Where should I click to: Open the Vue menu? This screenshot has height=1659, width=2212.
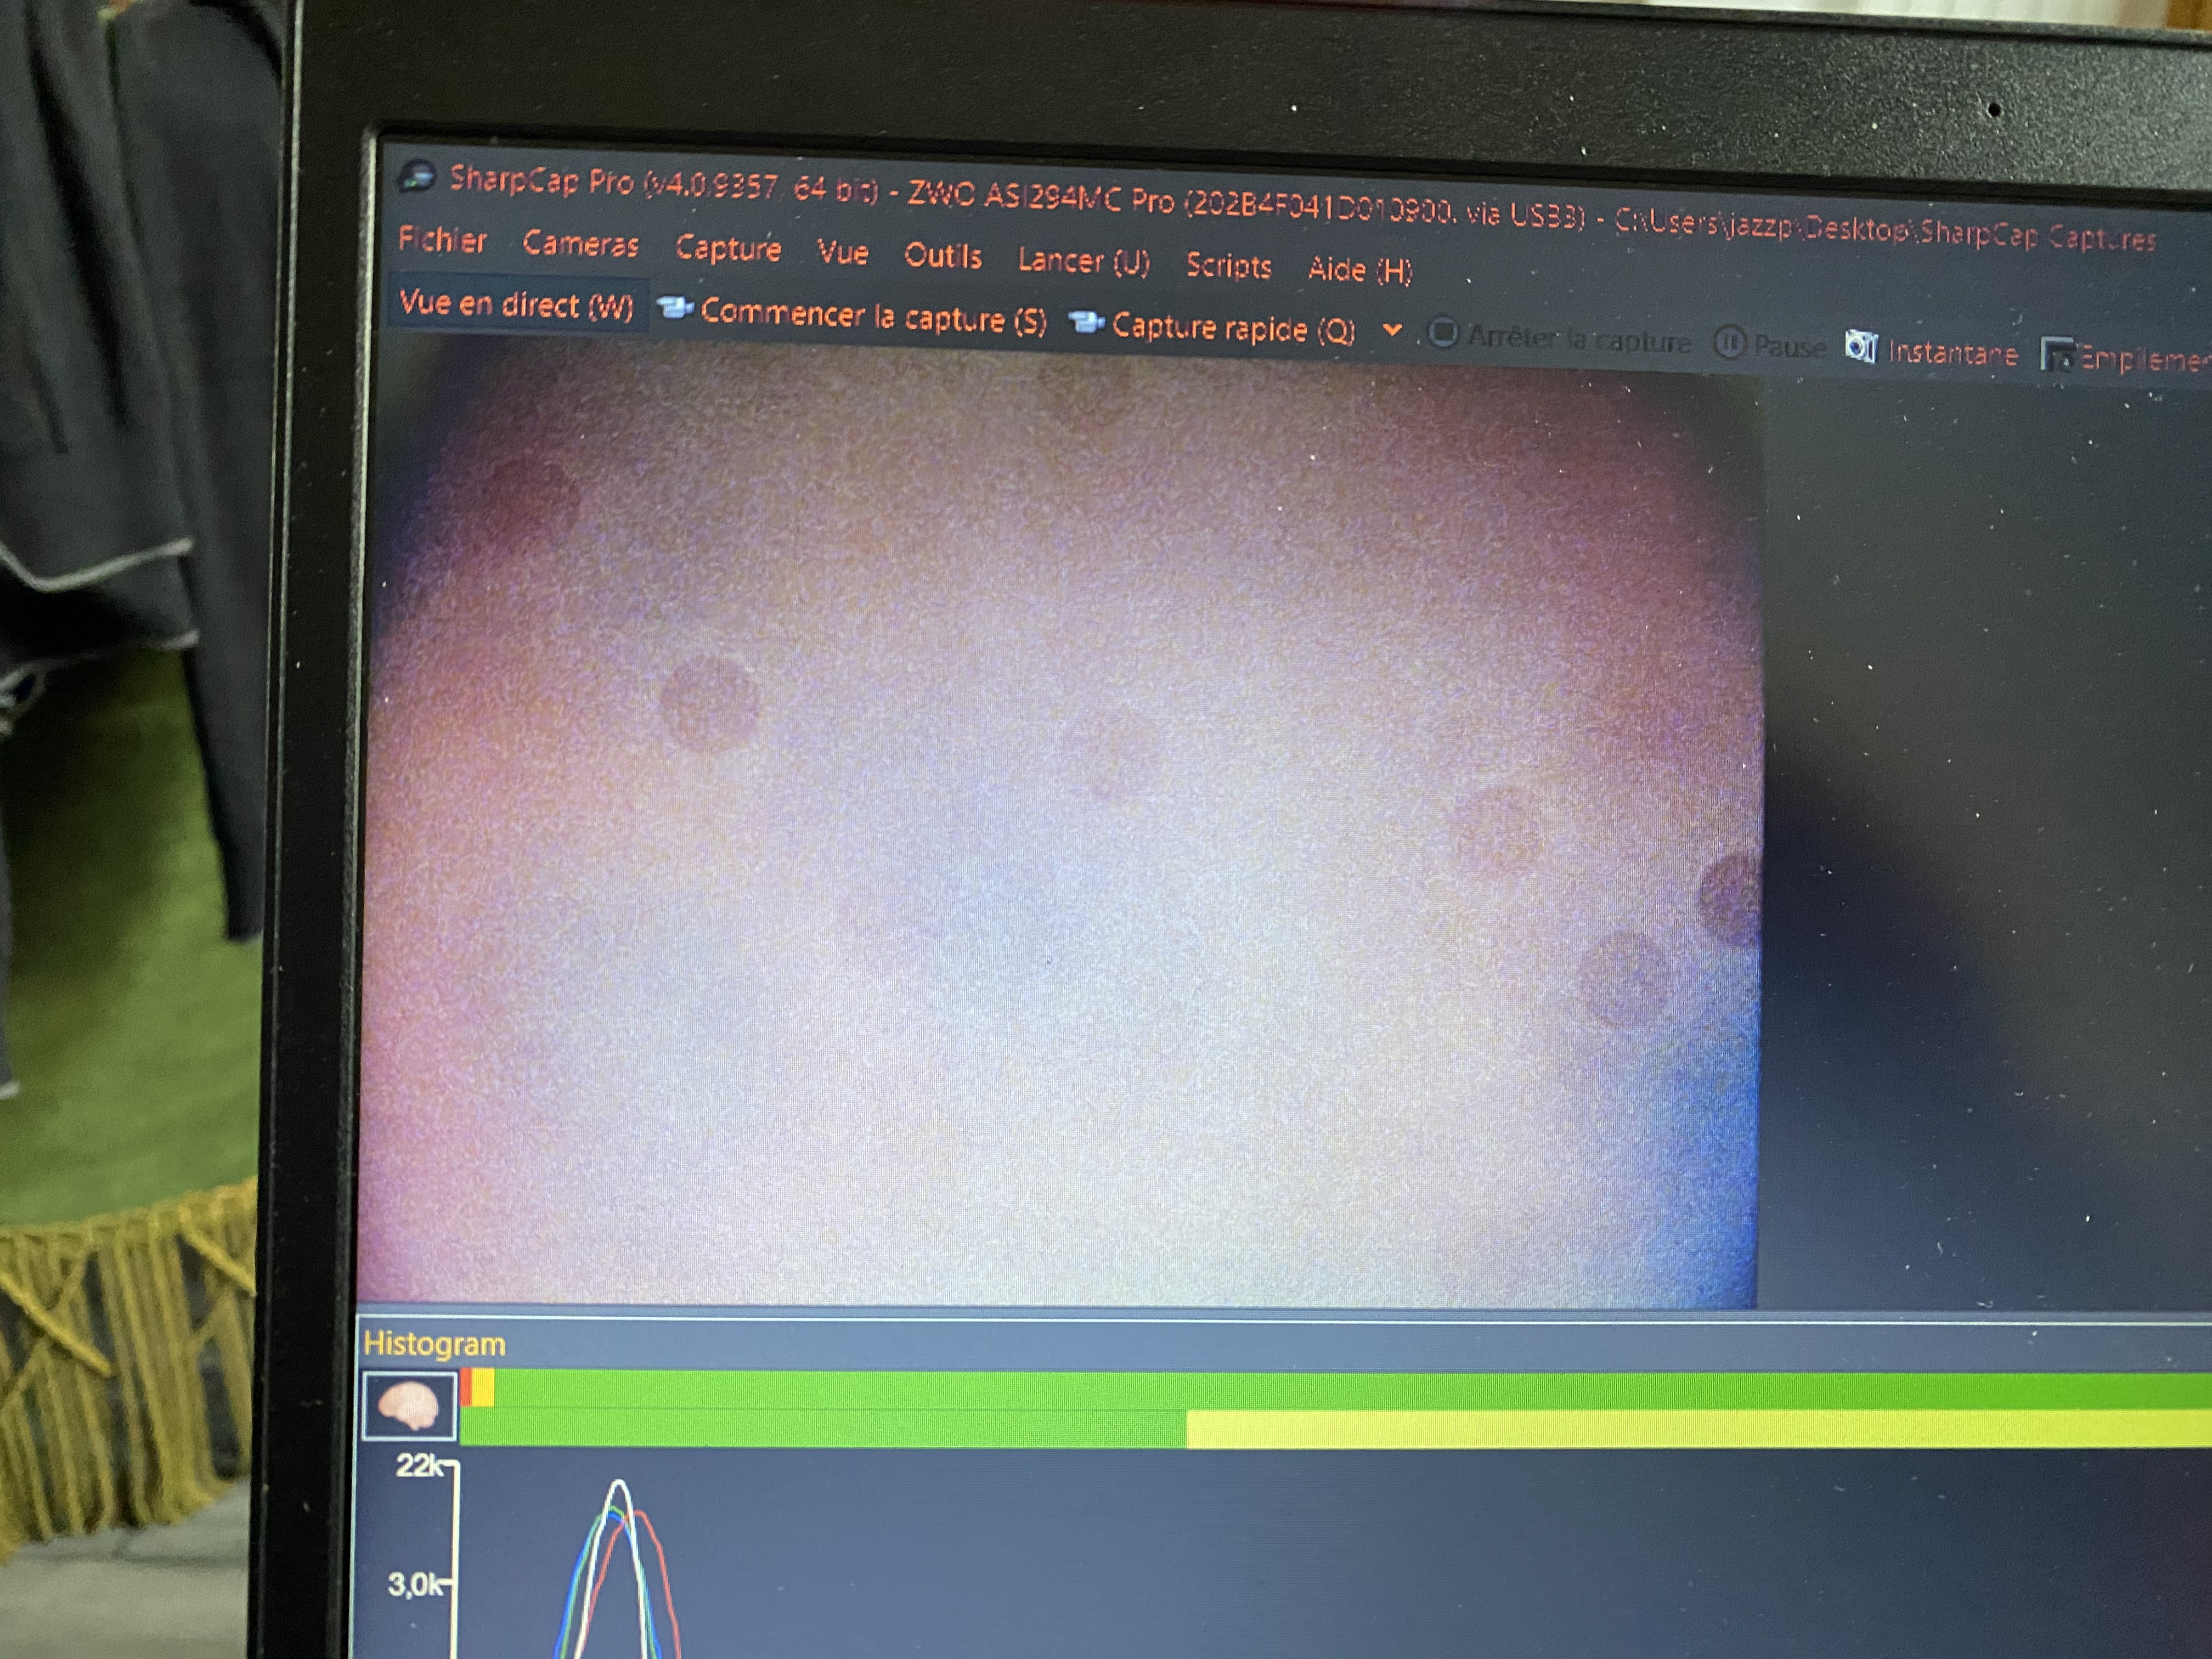coord(842,253)
